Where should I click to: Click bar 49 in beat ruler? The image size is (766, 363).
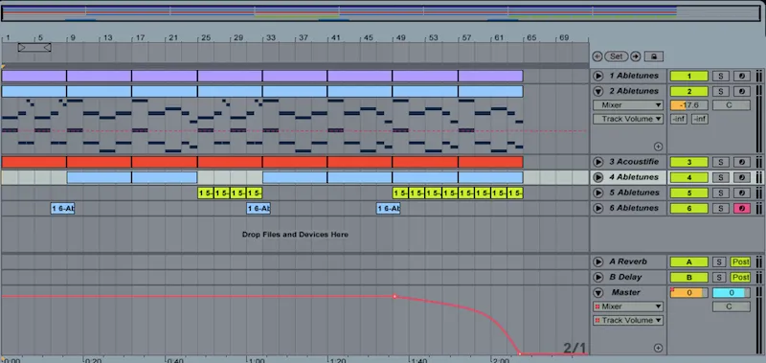400,37
